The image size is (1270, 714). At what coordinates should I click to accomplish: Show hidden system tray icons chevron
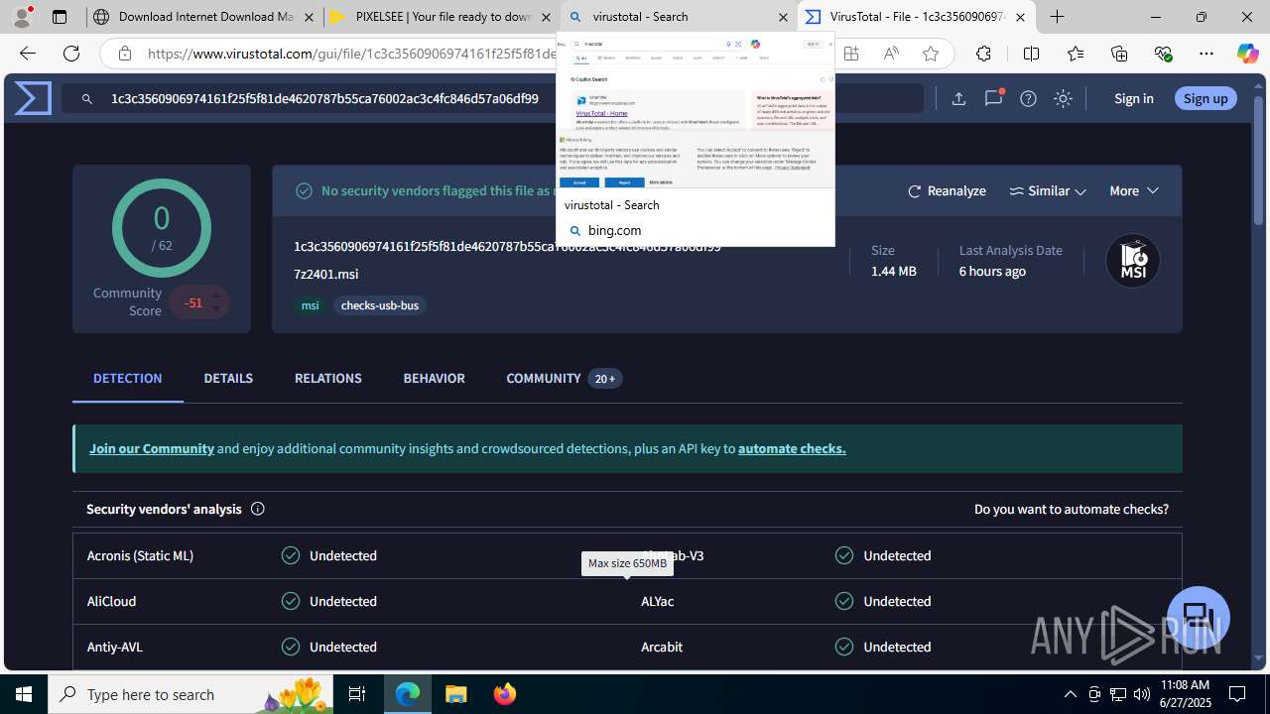1070,694
